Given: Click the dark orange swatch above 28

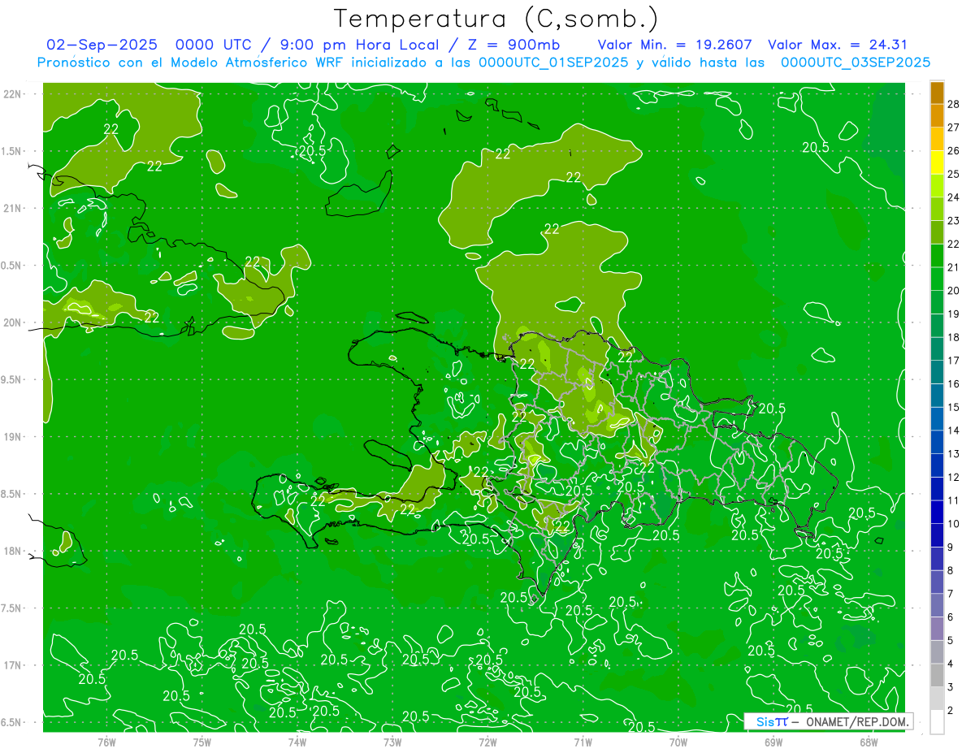Looking at the screenshot, I should coord(937,93).
